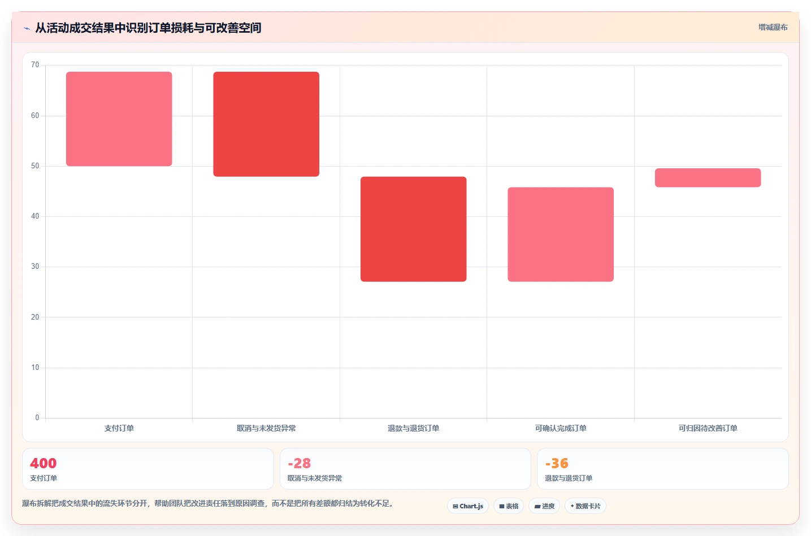Click the y-axis tick 0
This screenshot has width=811, height=536.
tap(37, 418)
